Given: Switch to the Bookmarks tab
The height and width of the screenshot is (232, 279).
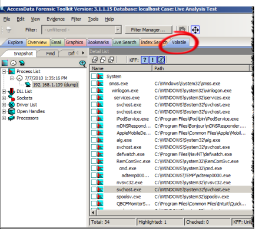Looking at the screenshot, I should tap(98, 42).
